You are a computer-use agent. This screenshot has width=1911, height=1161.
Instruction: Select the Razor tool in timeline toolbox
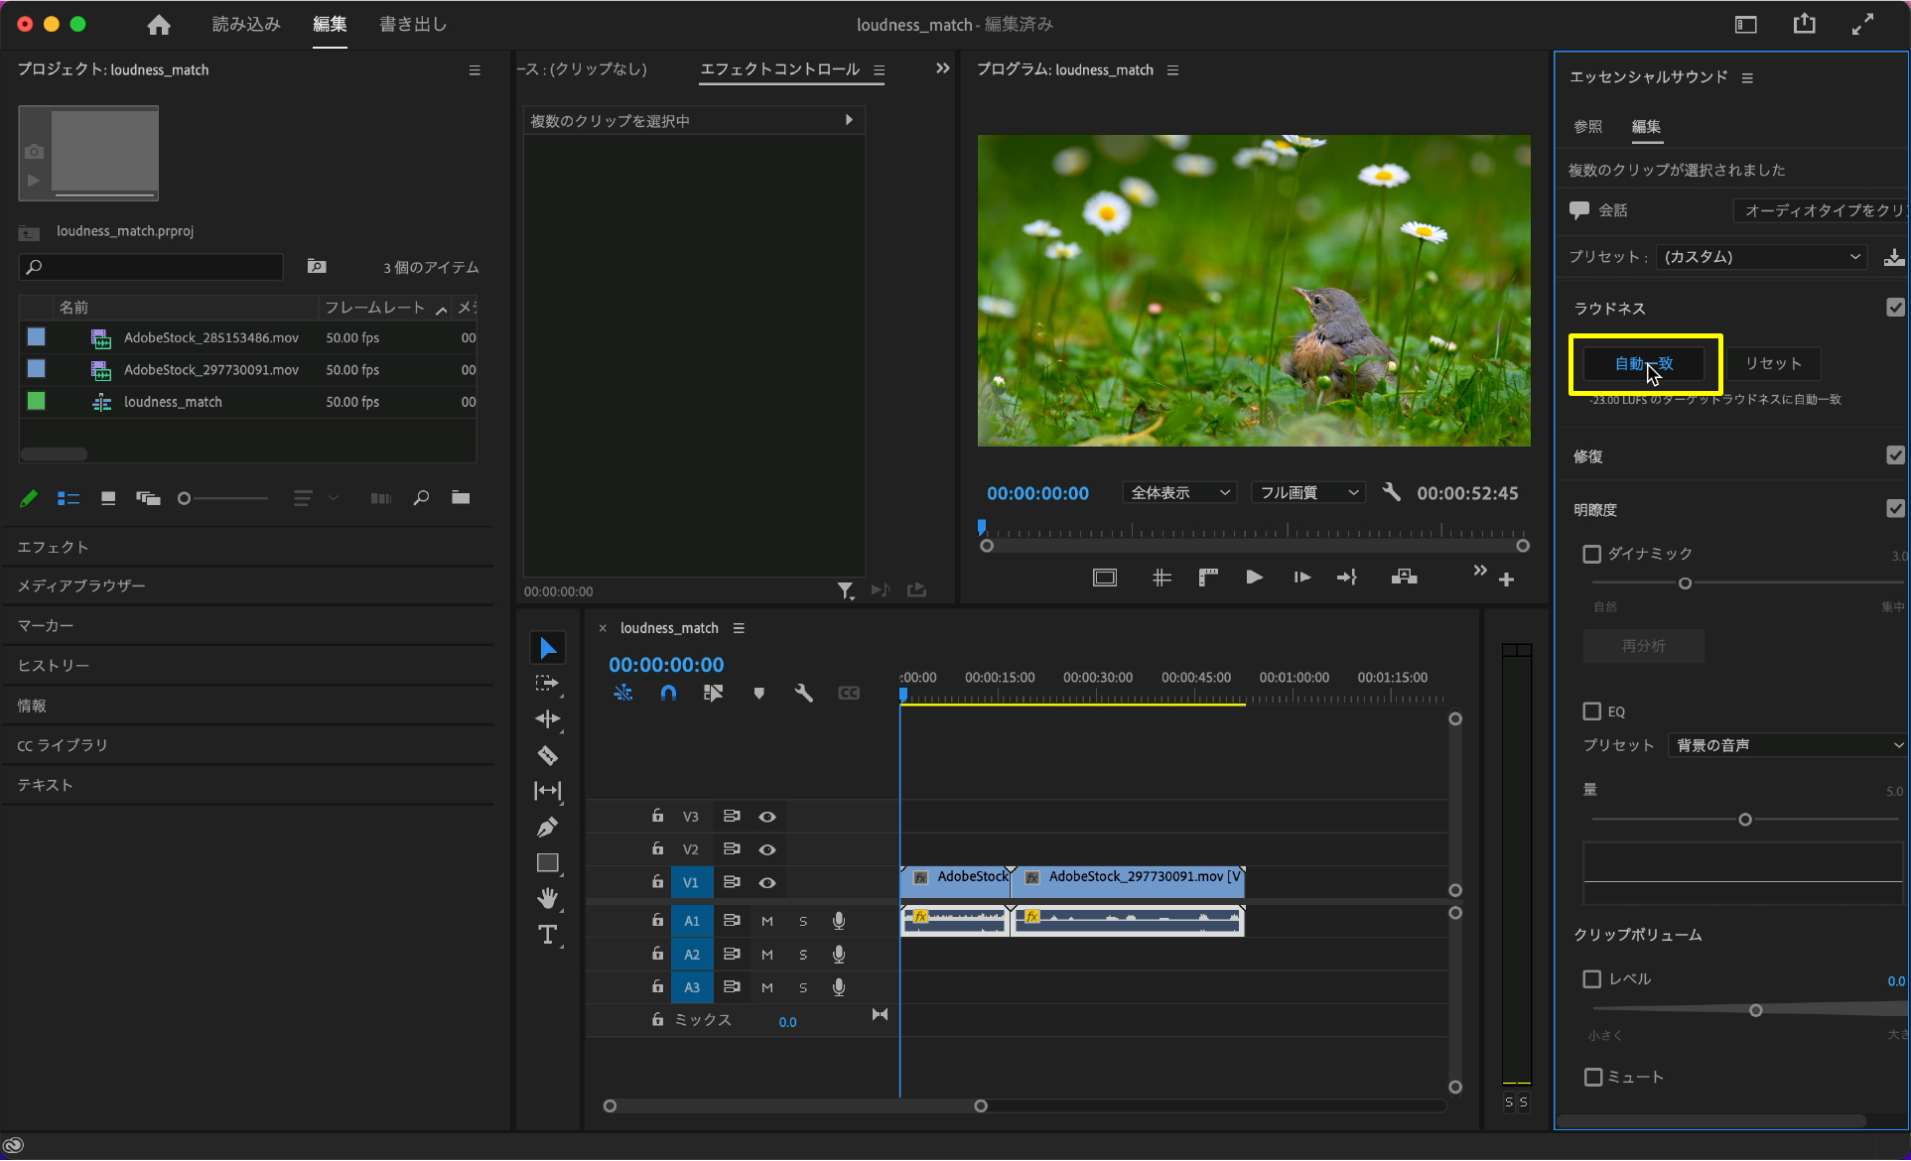(547, 756)
